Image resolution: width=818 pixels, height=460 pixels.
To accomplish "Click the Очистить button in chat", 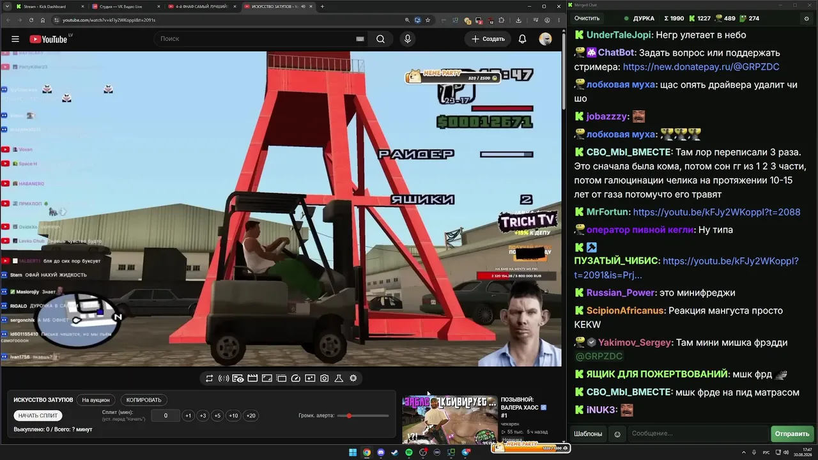I will coord(587,19).
